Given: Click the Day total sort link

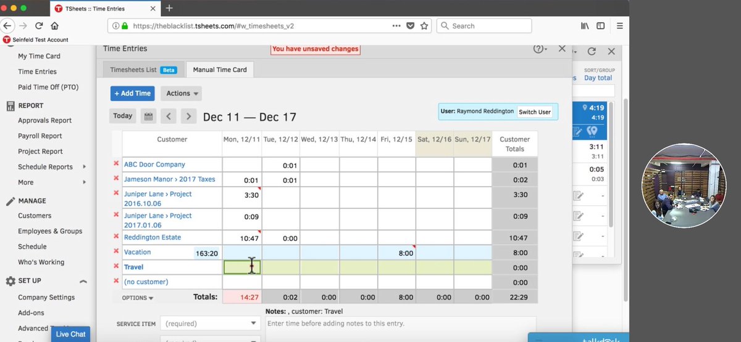Looking at the screenshot, I should (598, 78).
